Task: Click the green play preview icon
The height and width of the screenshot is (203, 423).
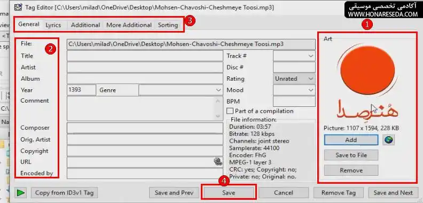Action: pos(20,193)
